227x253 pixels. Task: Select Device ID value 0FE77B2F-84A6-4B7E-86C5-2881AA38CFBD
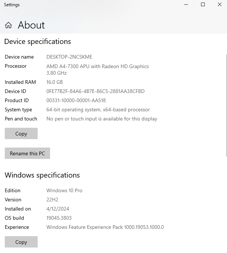click(95, 91)
